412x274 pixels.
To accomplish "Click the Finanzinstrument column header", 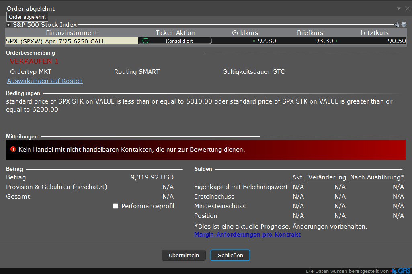I will click(72, 33).
